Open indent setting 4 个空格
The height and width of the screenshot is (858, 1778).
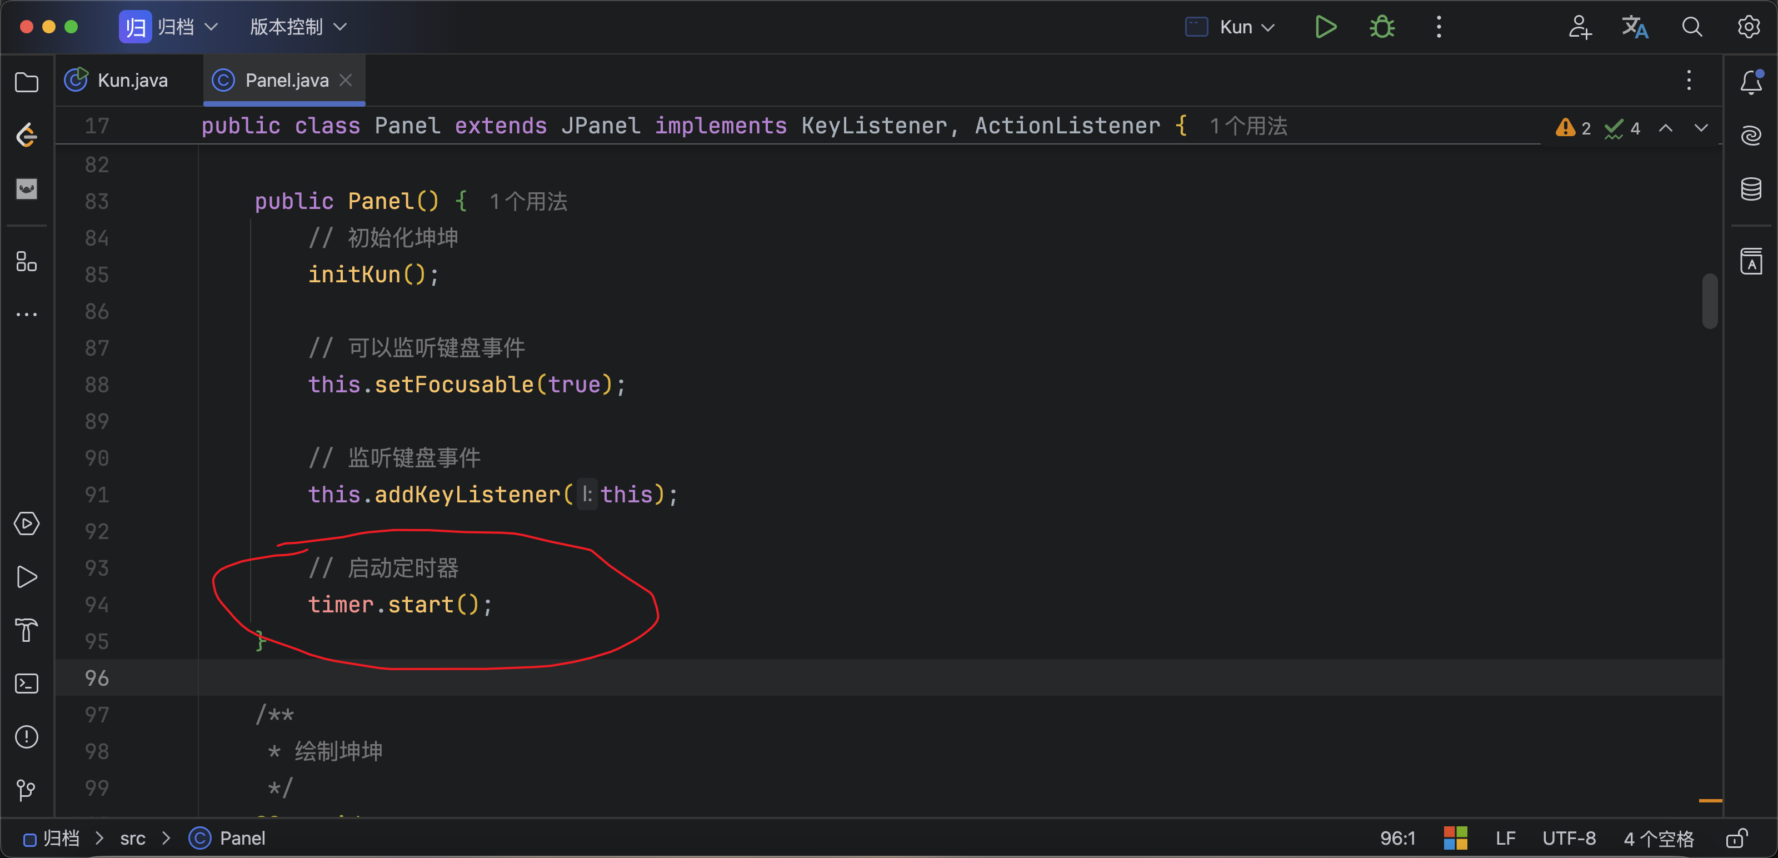pos(1659,838)
